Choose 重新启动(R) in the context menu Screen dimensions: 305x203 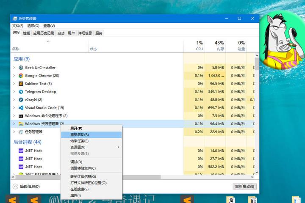[x=91, y=134]
